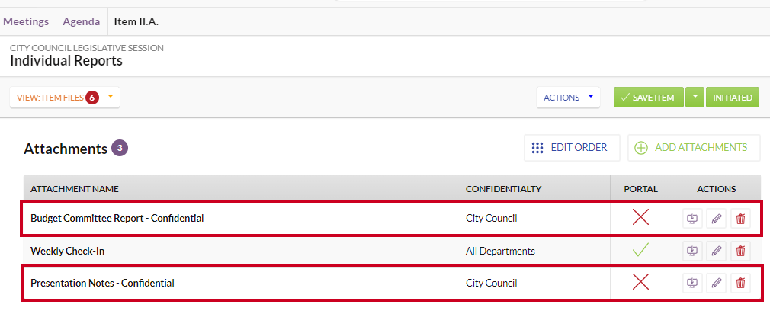
Task: Open the View: Item Files dropdown
Action: click(65, 98)
